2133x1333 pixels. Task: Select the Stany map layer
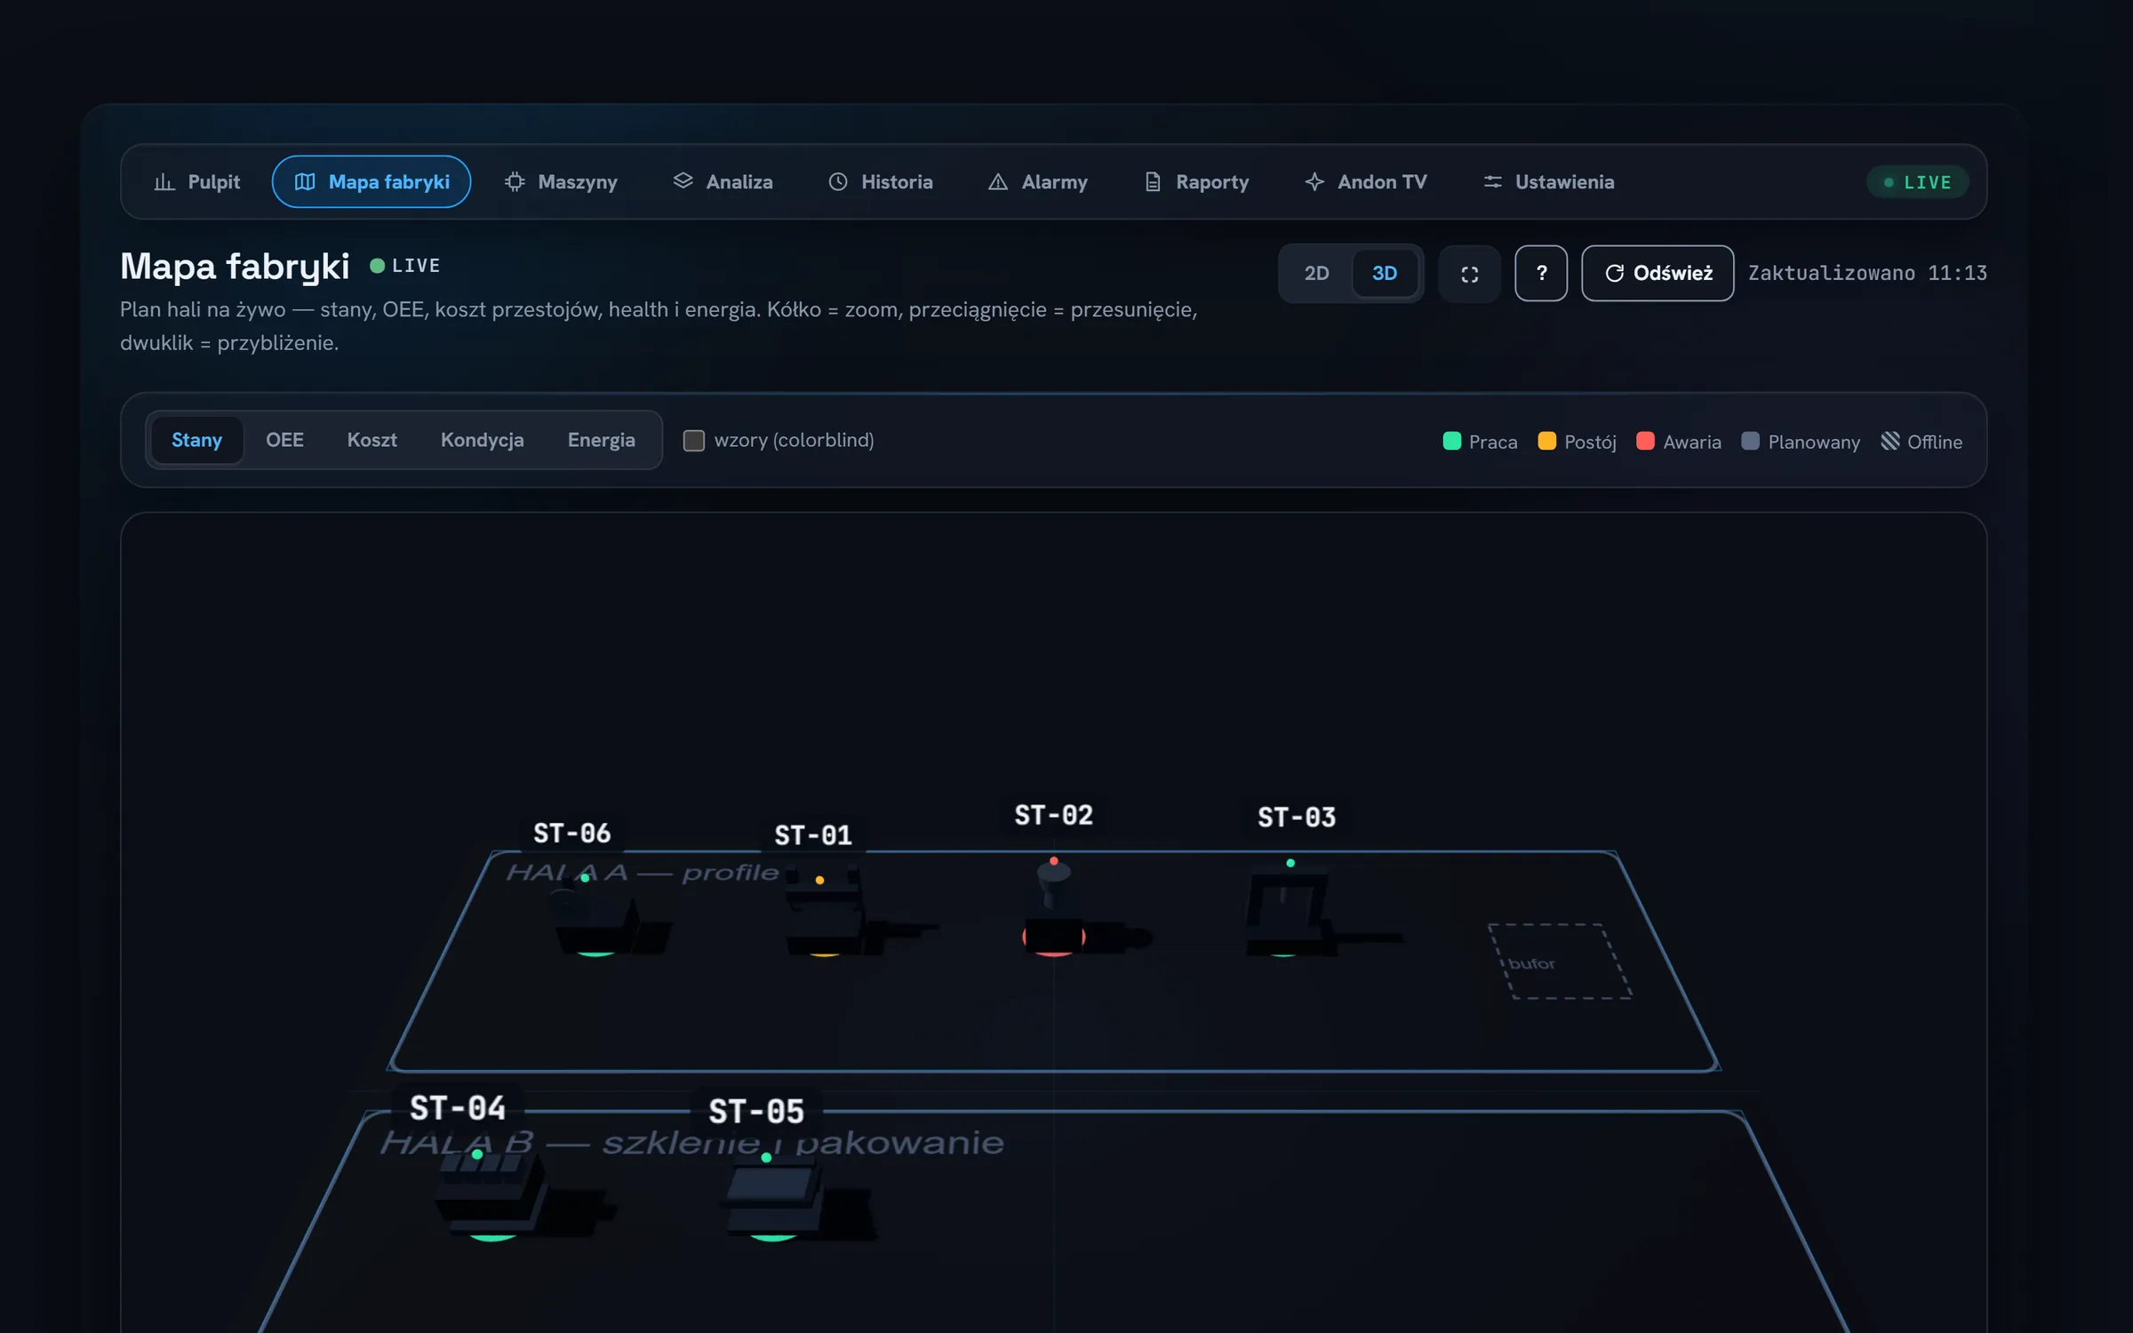pyautogui.click(x=196, y=440)
